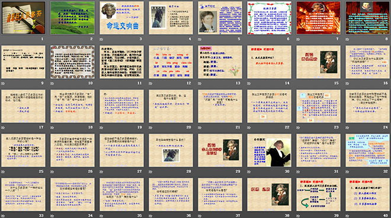This screenshot has height=218, width=391.
Task: Click the animation star under slide 32
Action: 348,172
